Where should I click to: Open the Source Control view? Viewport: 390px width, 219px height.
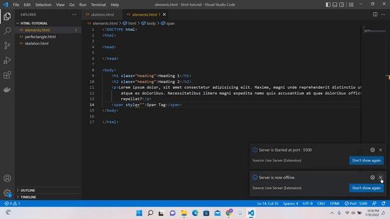click(7, 46)
